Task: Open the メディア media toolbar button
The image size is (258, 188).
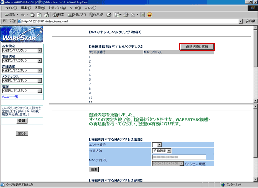Action: [x=95, y=14]
